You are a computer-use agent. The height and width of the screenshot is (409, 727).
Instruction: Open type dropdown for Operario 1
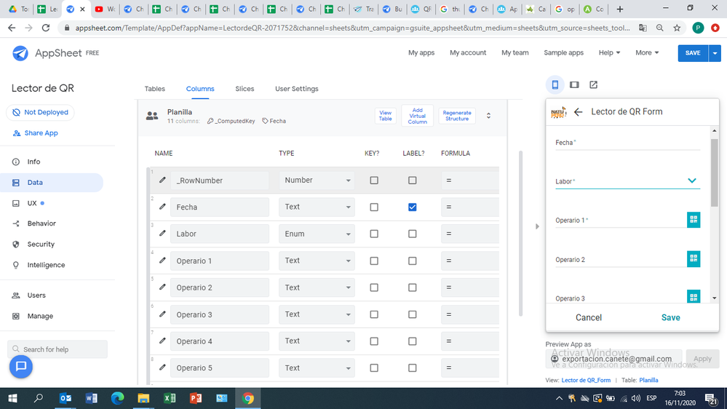(x=317, y=261)
